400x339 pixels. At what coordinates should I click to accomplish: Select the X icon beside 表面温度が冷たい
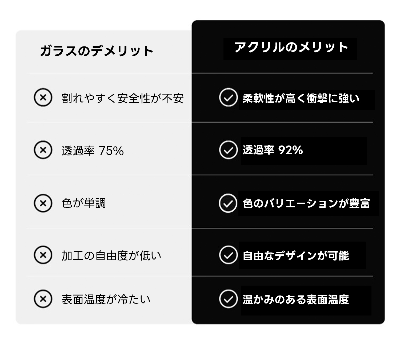click(x=43, y=299)
